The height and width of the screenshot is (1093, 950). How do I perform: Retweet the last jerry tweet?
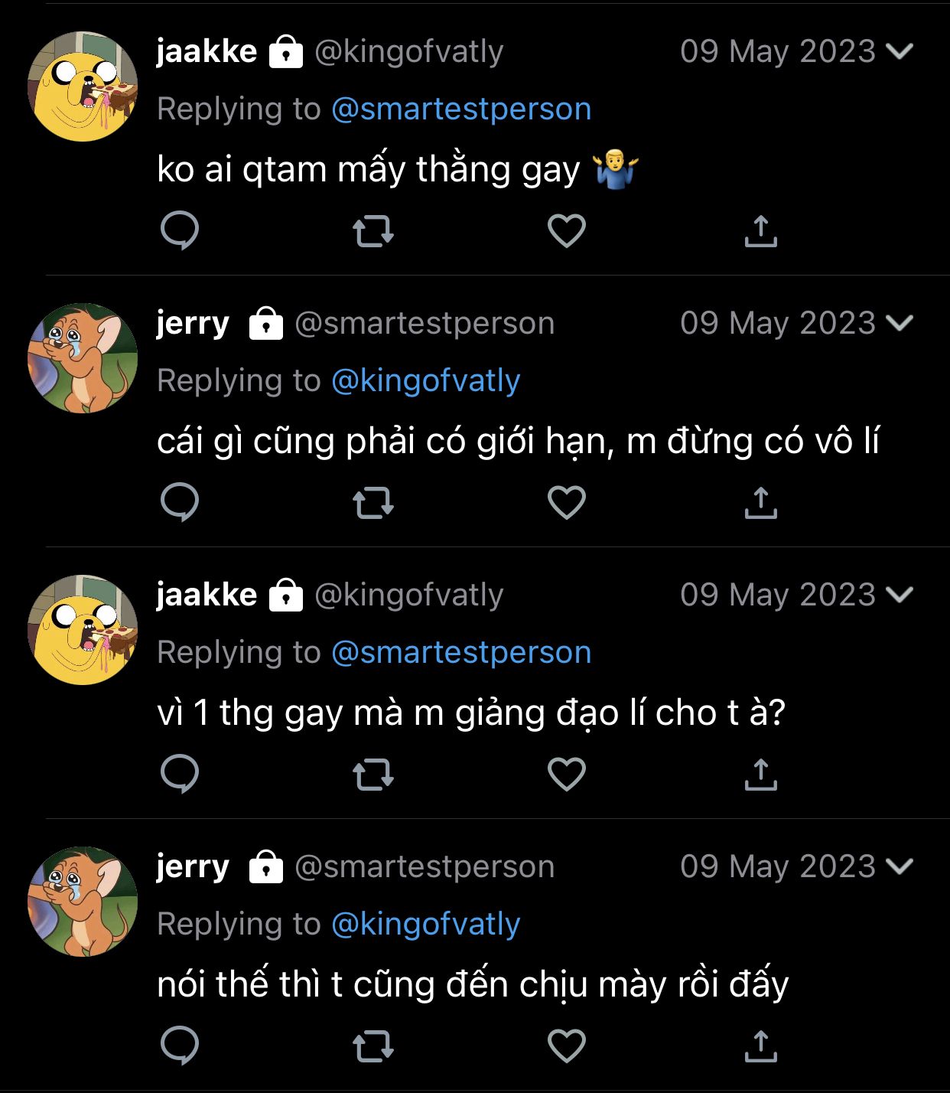coord(373,1046)
